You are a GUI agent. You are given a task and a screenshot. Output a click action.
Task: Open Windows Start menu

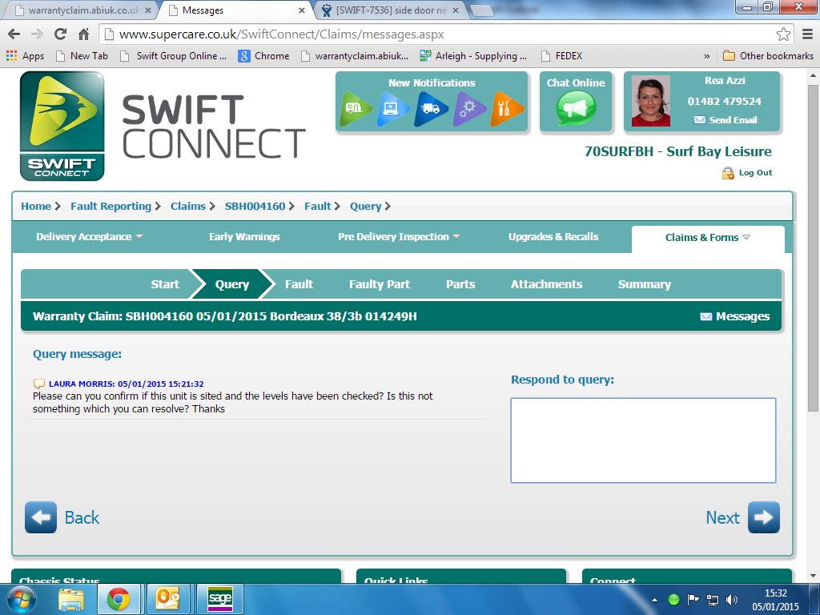20,599
